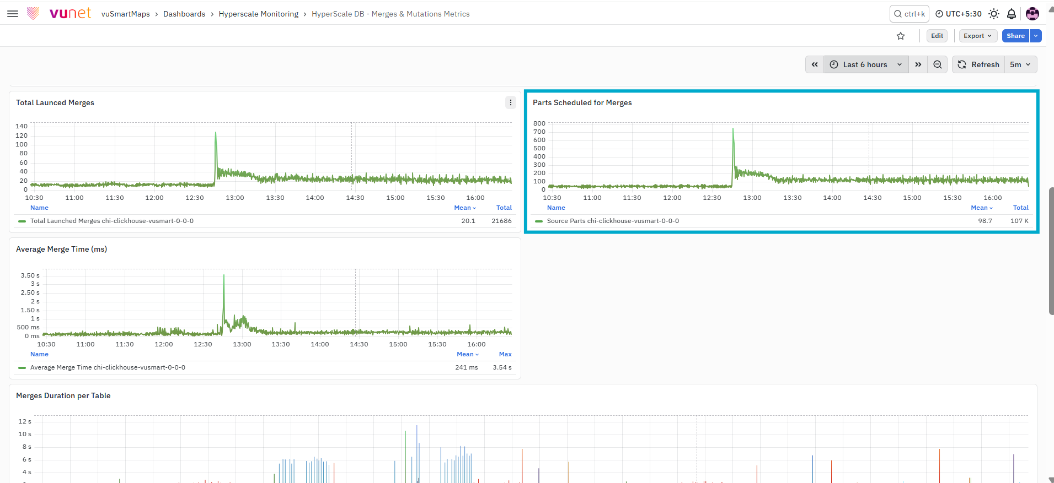Open Total Launced Merges panel menu
This screenshot has width=1054, height=483.
tap(511, 102)
